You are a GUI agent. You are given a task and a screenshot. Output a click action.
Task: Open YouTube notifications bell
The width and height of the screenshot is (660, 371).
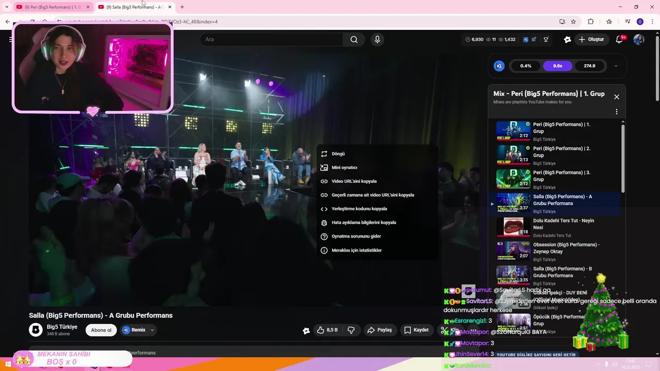pyautogui.click(x=620, y=39)
